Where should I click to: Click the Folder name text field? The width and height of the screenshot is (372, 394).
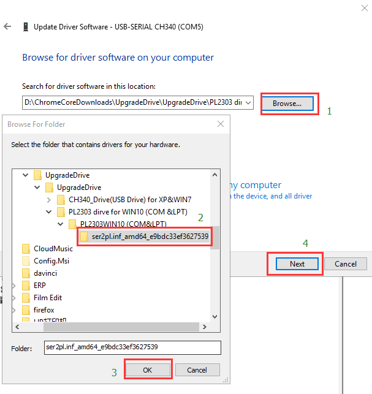pyautogui.click(x=132, y=347)
